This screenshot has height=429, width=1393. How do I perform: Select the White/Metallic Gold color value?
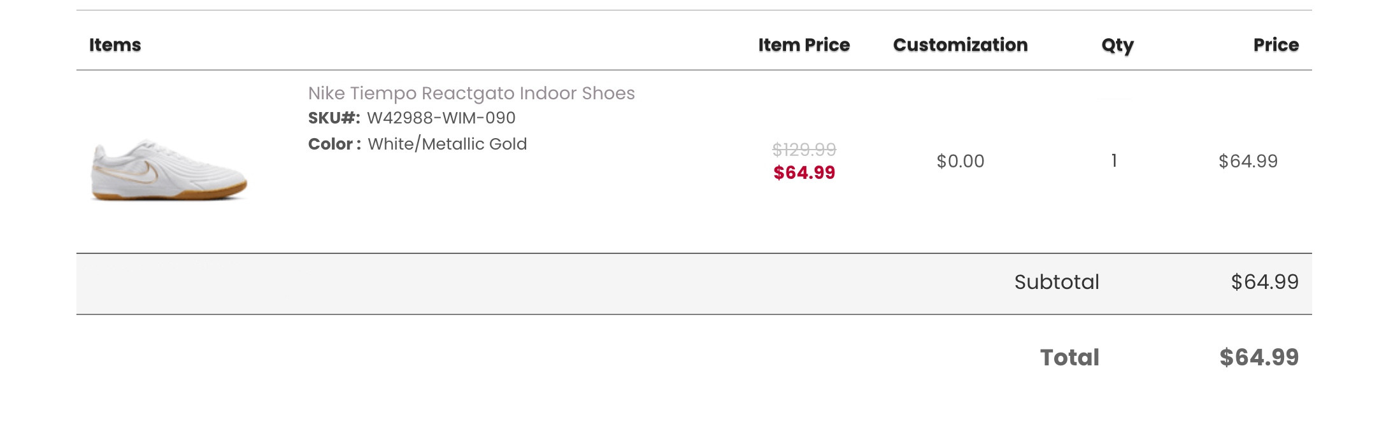pyautogui.click(x=447, y=144)
